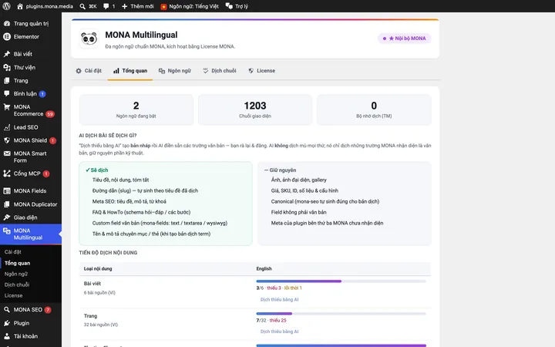Open the Trợ lý assistant icon
Viewport: 555px width, 347px height.
pos(229,6)
